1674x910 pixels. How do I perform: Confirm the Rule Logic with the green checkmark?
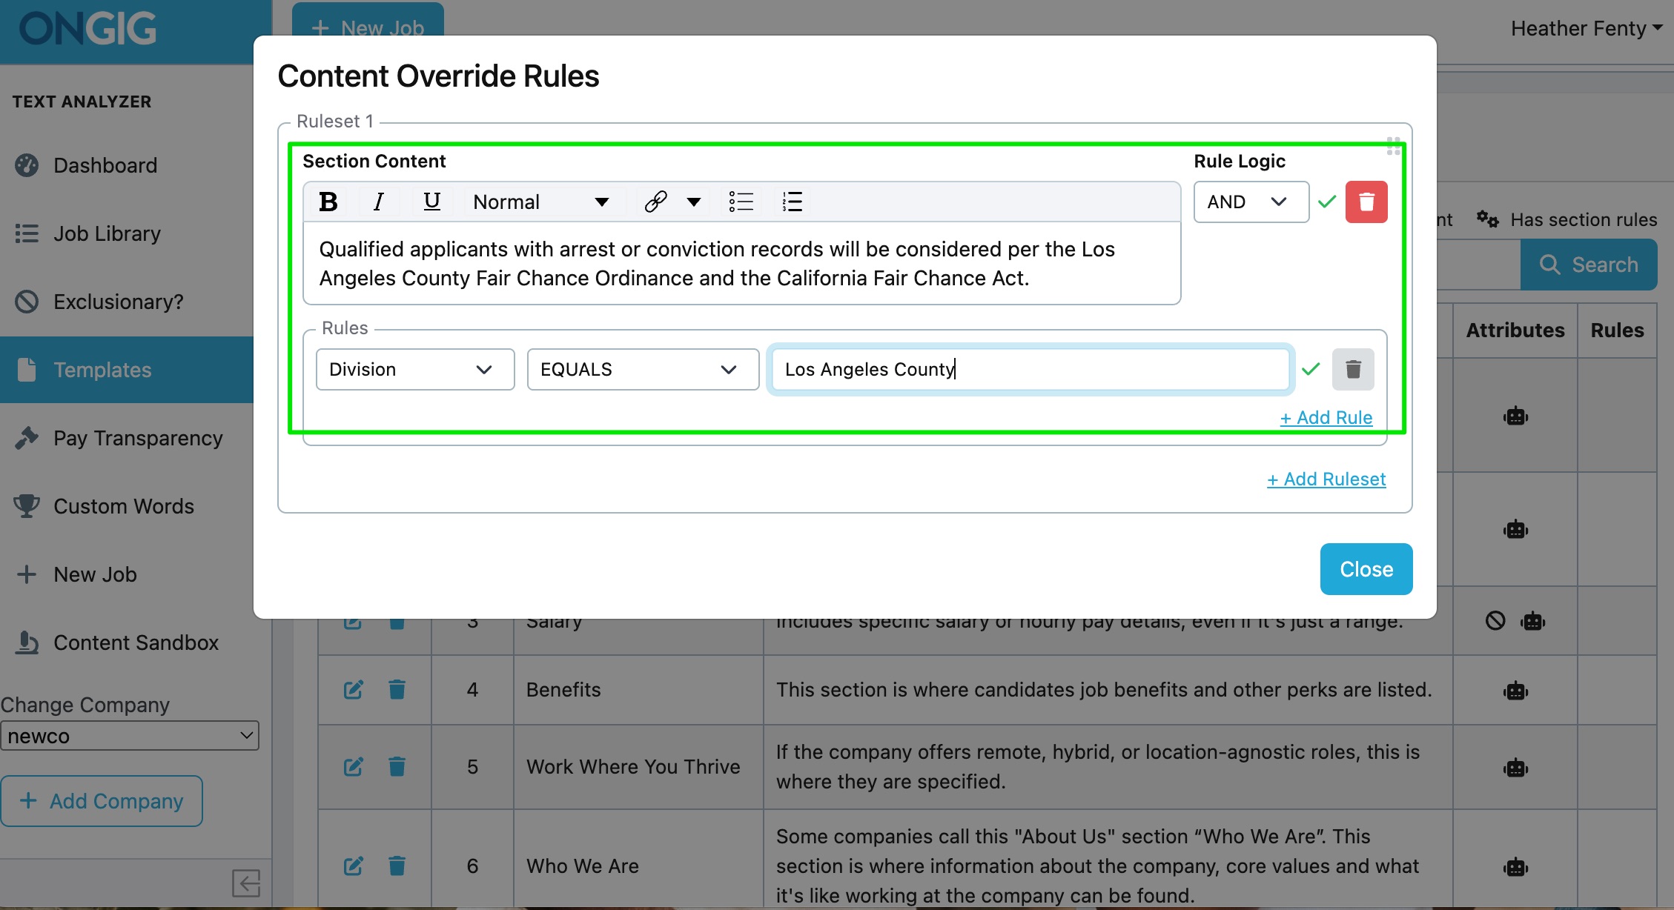1327,201
